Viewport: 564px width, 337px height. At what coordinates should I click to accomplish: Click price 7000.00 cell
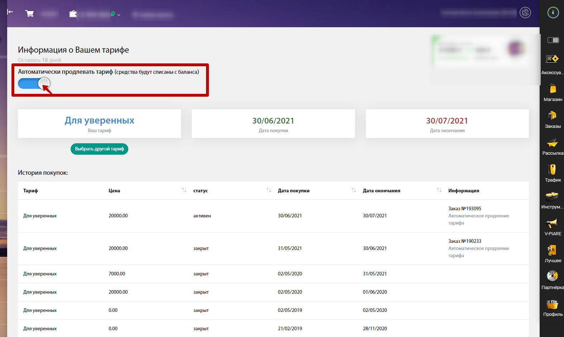click(117, 274)
